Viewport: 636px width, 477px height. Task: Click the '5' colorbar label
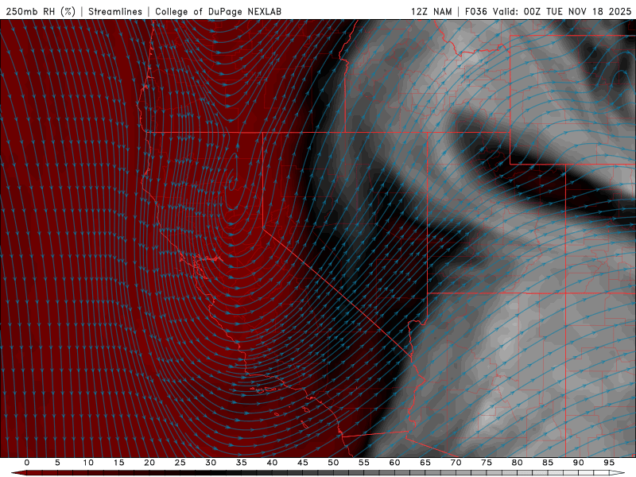click(x=57, y=463)
